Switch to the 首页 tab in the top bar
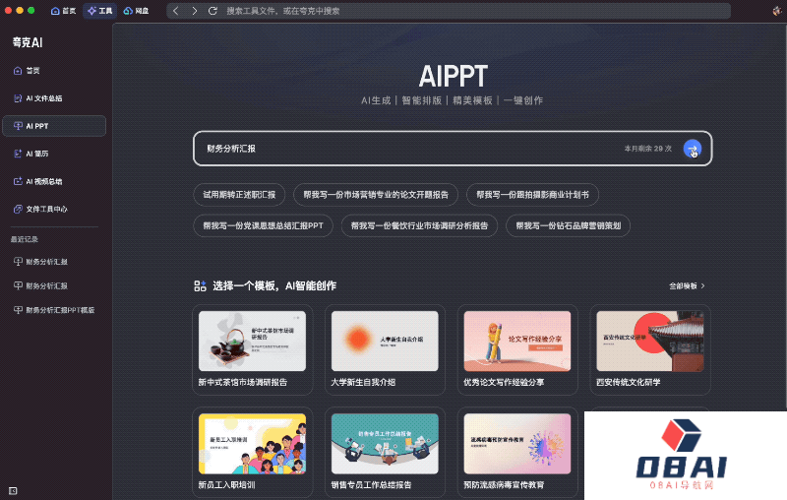 tap(63, 11)
